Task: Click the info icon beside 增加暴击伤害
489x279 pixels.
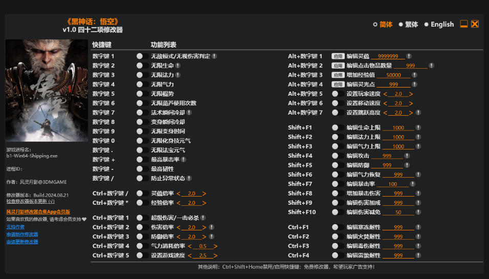Action: point(418,194)
